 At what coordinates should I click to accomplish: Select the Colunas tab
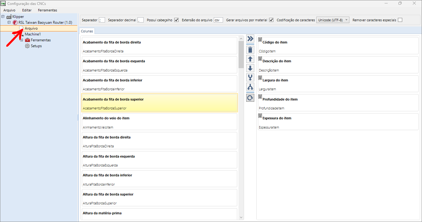pos(87,31)
